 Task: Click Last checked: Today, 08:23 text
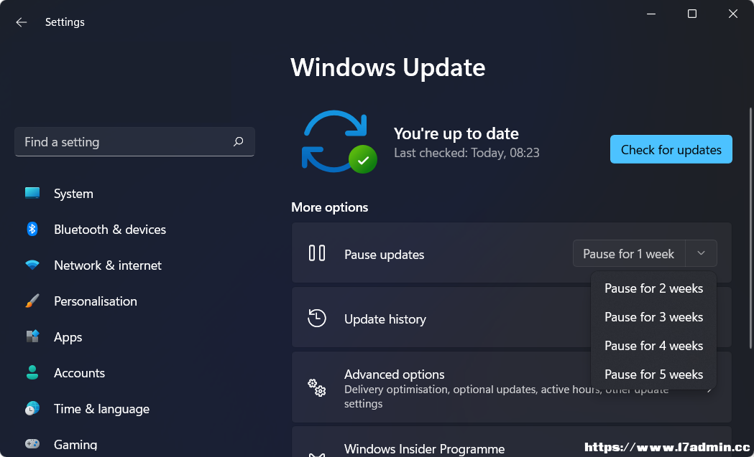466,153
